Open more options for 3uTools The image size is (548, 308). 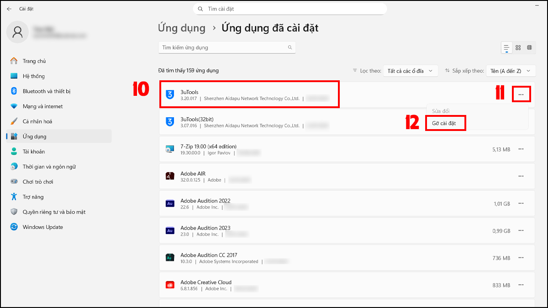point(521,94)
